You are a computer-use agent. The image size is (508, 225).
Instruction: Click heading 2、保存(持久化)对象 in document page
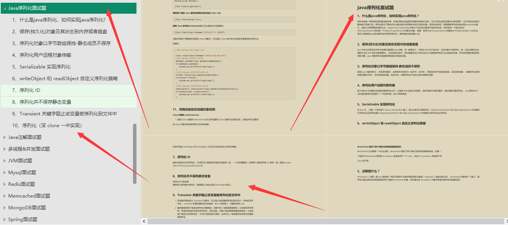[x=388, y=44]
